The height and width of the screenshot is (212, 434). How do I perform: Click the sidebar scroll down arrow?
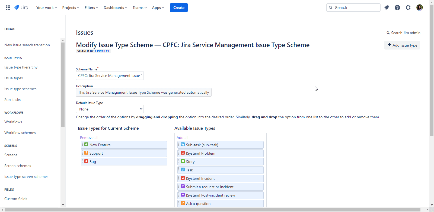pos(63,205)
